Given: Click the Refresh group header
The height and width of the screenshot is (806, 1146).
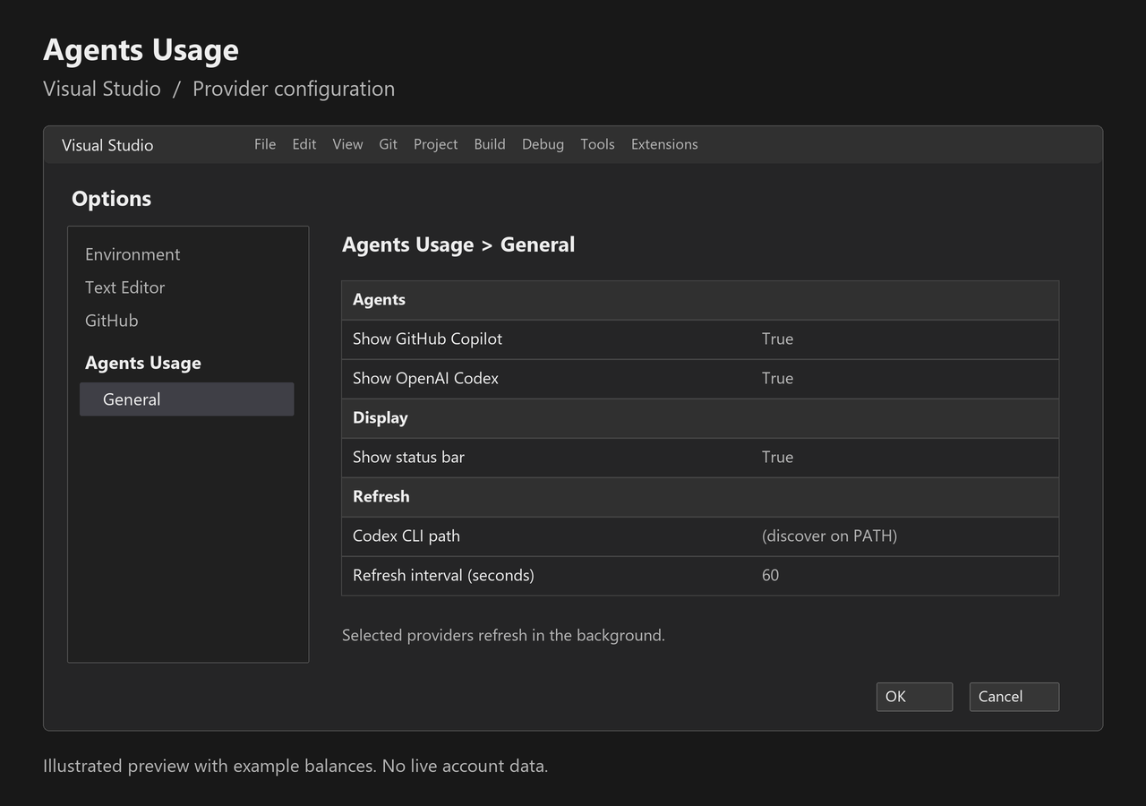Looking at the screenshot, I should pyautogui.click(x=700, y=497).
